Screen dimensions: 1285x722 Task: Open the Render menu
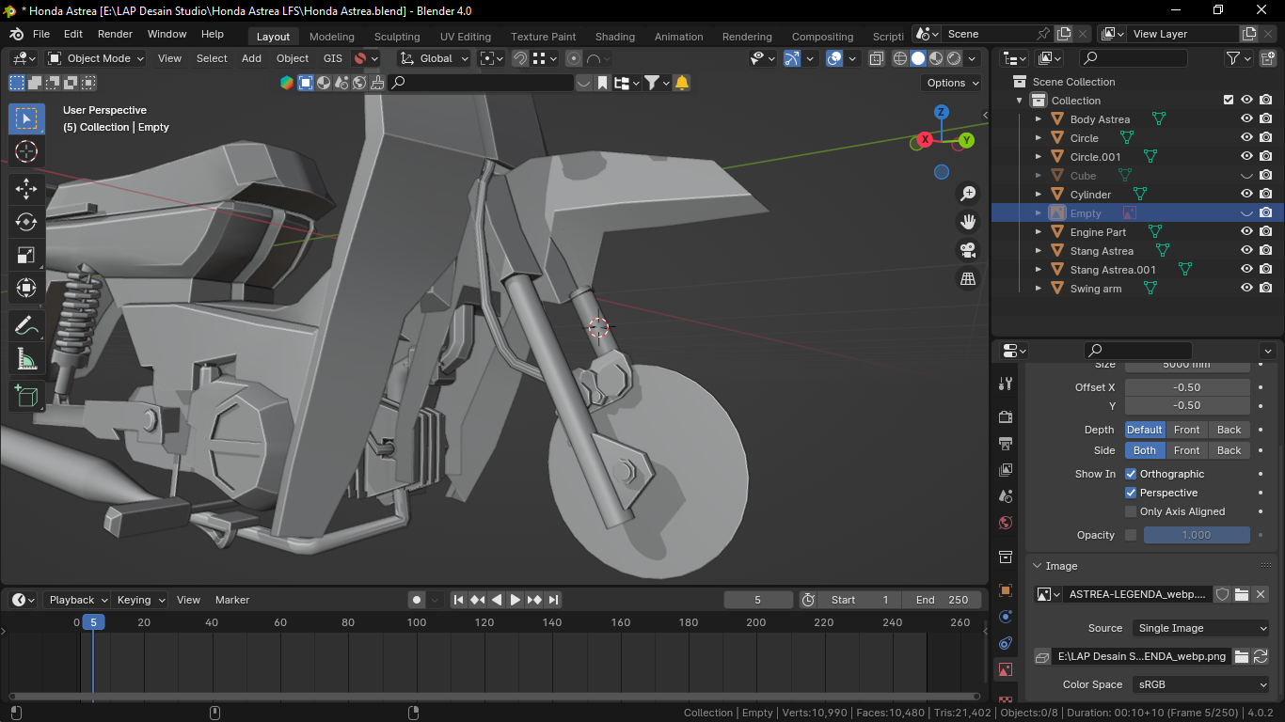115,34
